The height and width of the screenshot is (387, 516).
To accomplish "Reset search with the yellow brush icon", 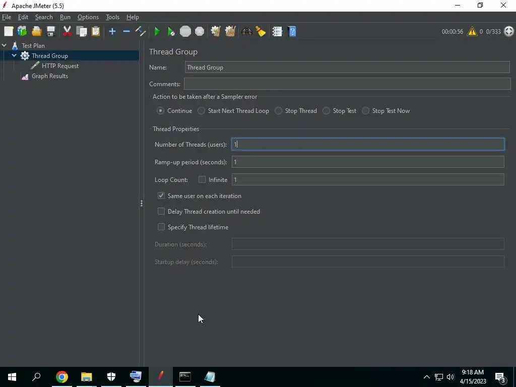I will click(x=261, y=32).
